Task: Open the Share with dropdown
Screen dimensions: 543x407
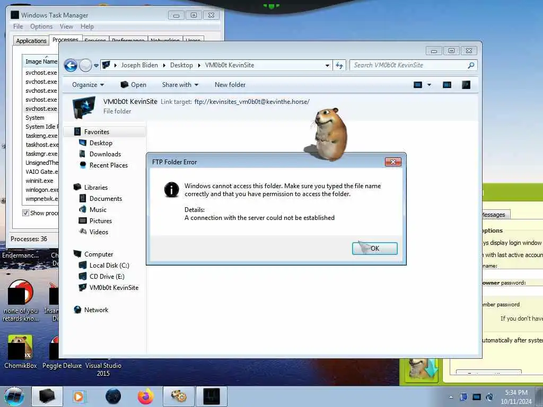Action: click(x=180, y=85)
